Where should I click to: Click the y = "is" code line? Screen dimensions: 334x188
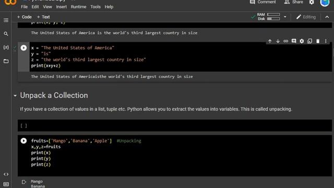[x=41, y=54]
